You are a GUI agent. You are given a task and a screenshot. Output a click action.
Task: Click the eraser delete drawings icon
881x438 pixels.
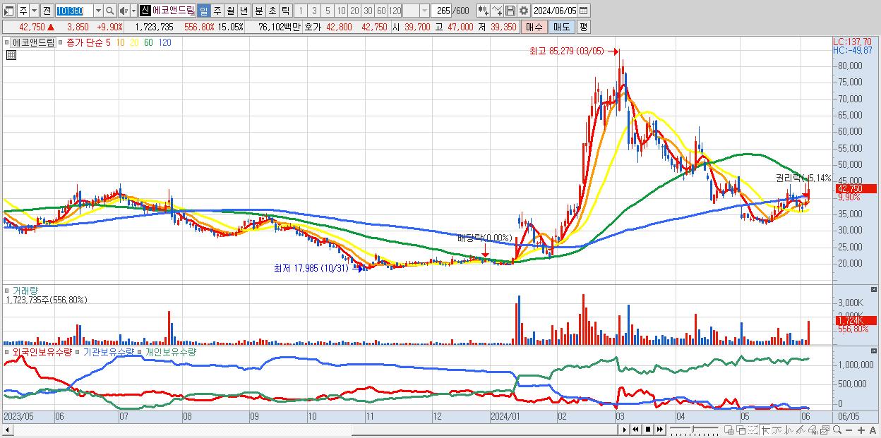tap(813, 430)
